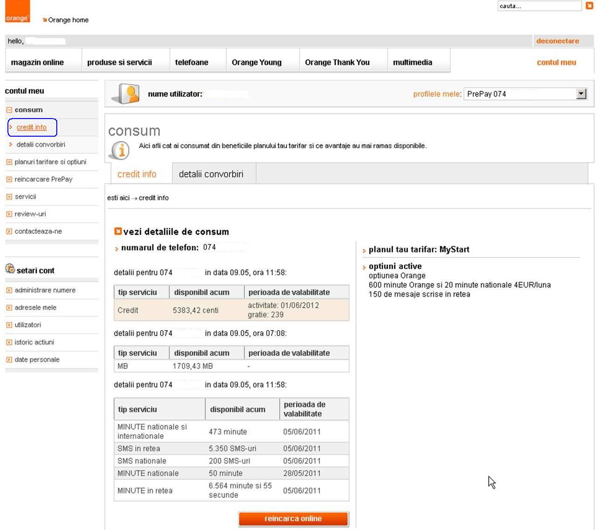The width and height of the screenshot is (598, 530).
Task: Click 28/05/2011 validity date
Action: pos(302,473)
